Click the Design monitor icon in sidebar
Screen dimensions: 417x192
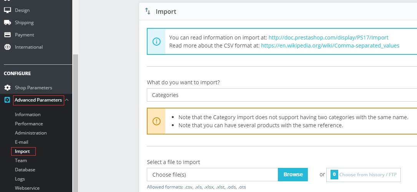pos(7,10)
